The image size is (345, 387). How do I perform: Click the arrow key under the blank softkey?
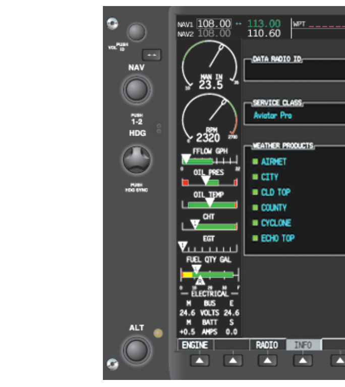(x=233, y=360)
